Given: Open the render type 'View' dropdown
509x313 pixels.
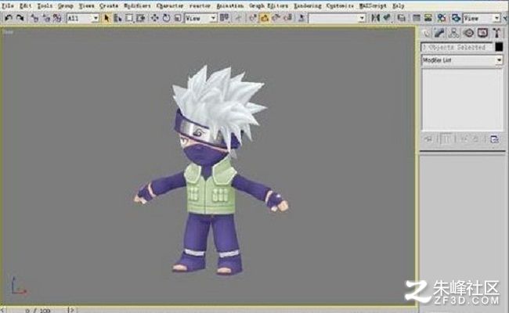Looking at the screenshot, I should (x=482, y=18).
